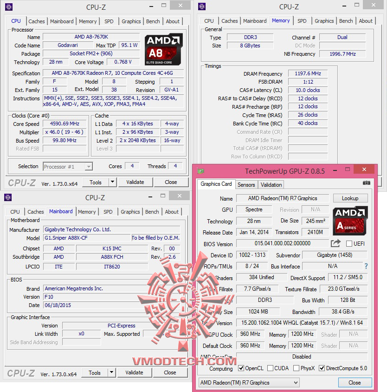Screen dimensions: 387x392
Task: Switch to Caches tab in top-left CPU-Z window
Action: pos(37,21)
